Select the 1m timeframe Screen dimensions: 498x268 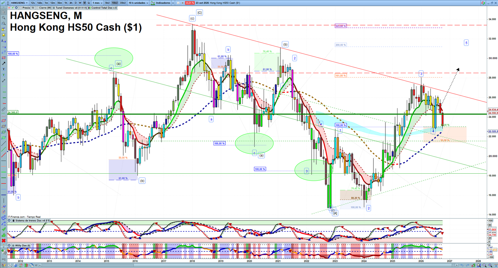click(x=46, y=3)
